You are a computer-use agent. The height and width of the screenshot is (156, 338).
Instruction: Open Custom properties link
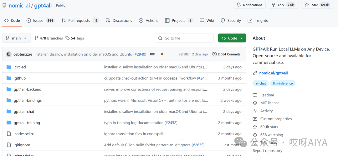click(276, 119)
